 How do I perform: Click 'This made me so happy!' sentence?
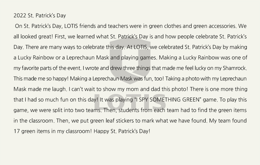41,79
